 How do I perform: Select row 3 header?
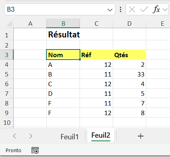coord(6,55)
